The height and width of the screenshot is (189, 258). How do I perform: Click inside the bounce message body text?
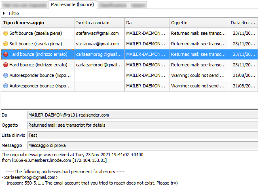(121, 170)
